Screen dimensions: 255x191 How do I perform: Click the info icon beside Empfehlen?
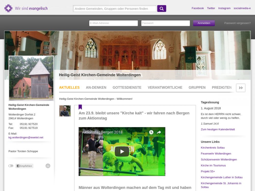click(48, 166)
